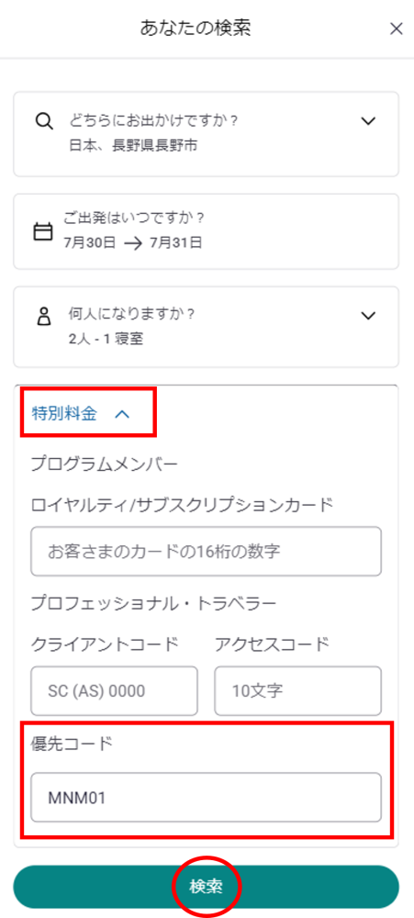This screenshot has width=414, height=918.
Task: Open the 特別料金 special rates link
Action: (64, 414)
